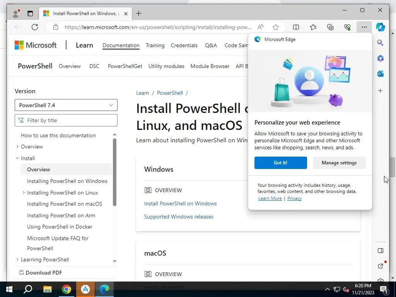Viewport: 396px width, 297px height.
Task: Add page to favorites star icon
Action: 275,27
